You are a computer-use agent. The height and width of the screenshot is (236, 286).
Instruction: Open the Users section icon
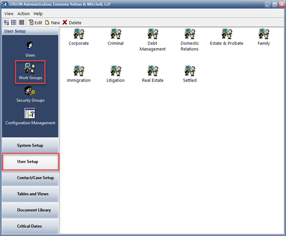(x=30, y=45)
